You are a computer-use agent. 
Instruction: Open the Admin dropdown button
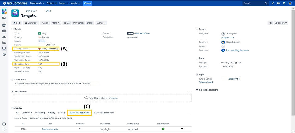[101, 23]
